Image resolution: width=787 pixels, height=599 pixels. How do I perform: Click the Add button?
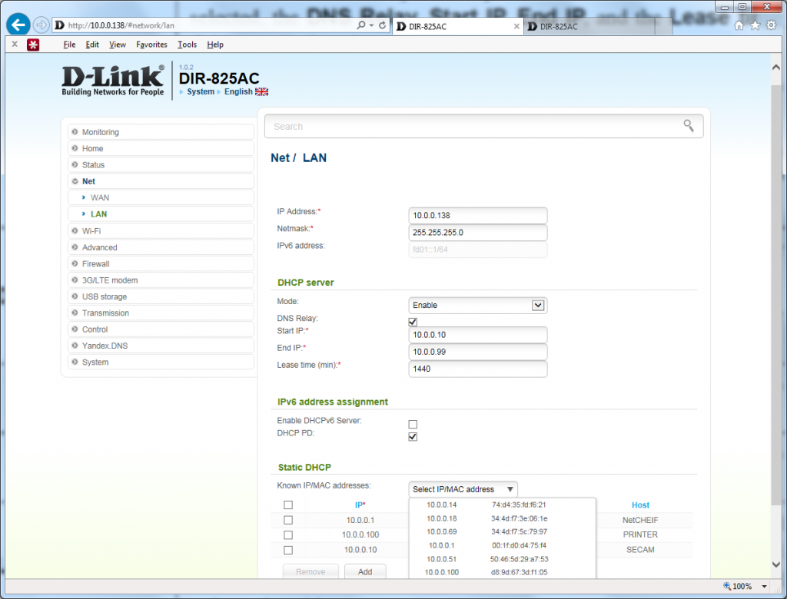[364, 572]
